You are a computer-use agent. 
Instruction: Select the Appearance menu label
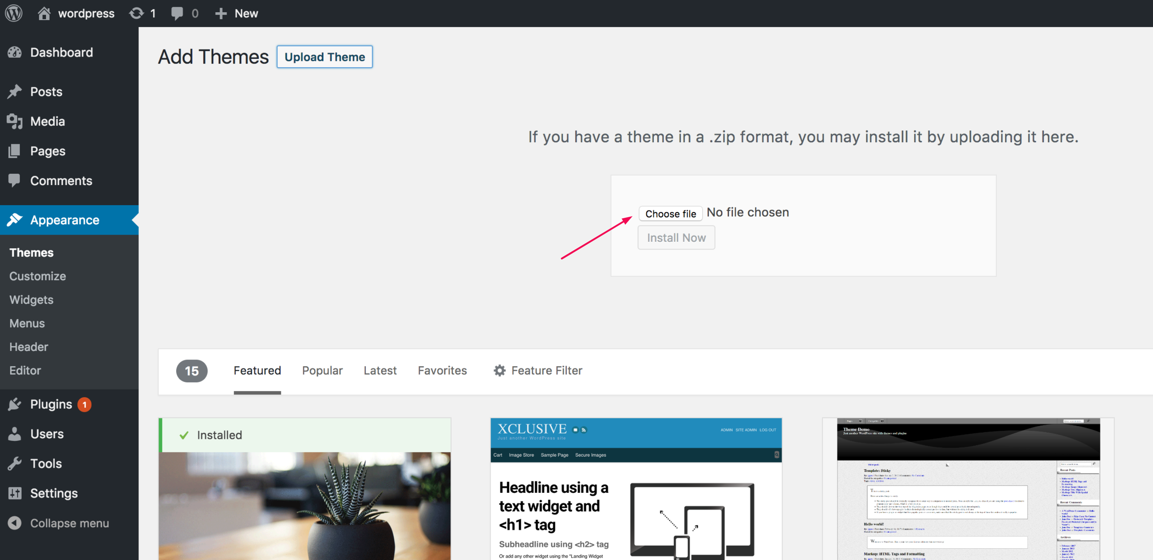65,220
